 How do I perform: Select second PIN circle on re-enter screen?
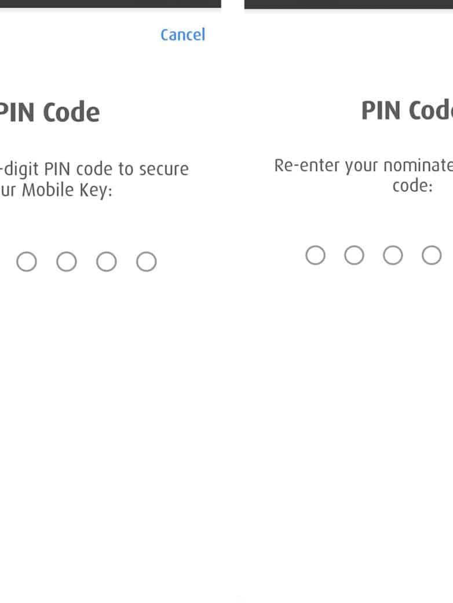(x=354, y=255)
